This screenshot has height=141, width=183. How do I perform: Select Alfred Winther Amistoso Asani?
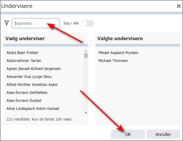32,85
